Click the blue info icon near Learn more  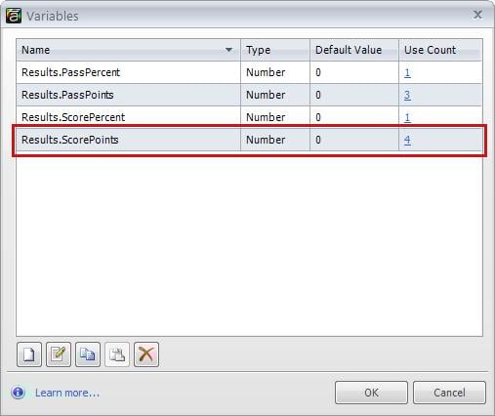(x=19, y=393)
